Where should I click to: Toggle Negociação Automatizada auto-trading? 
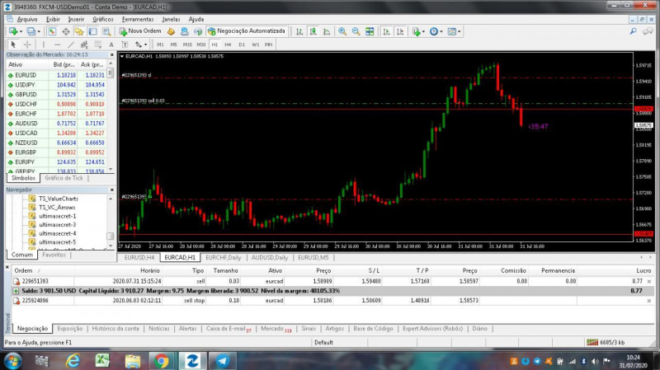(x=246, y=31)
